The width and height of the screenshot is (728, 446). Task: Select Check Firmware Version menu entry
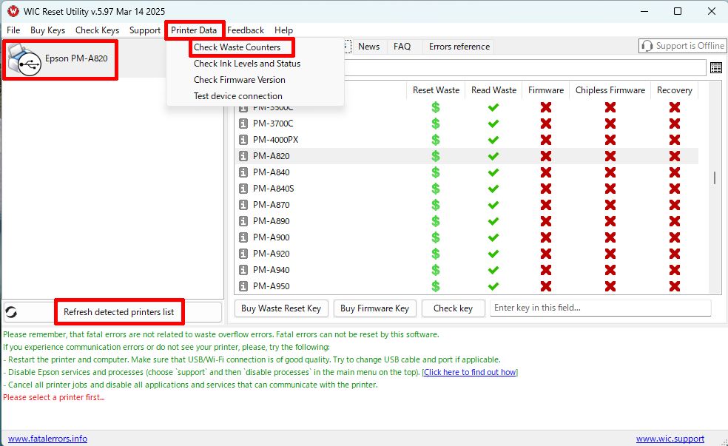click(239, 80)
